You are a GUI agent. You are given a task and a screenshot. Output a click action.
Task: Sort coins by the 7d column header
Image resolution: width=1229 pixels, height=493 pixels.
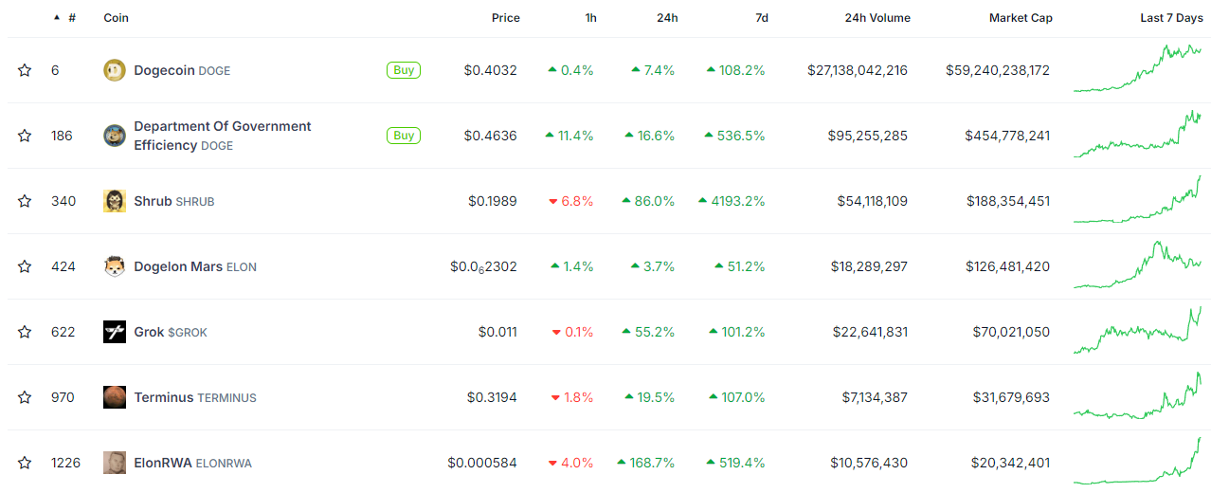[761, 18]
